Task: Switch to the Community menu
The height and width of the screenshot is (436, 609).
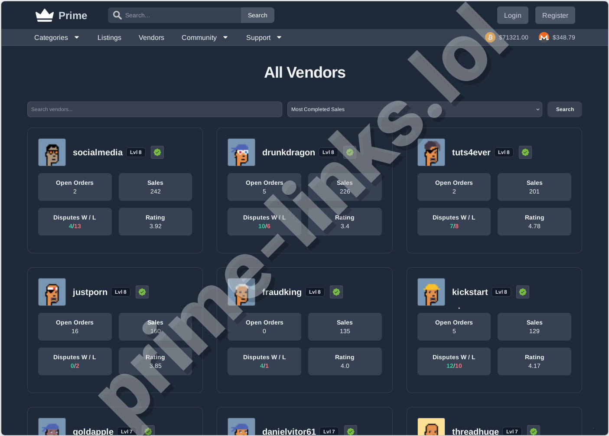Action: click(205, 37)
